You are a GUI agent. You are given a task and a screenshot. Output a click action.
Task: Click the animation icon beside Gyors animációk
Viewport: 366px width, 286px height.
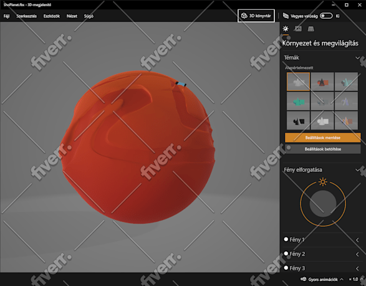[303, 279]
